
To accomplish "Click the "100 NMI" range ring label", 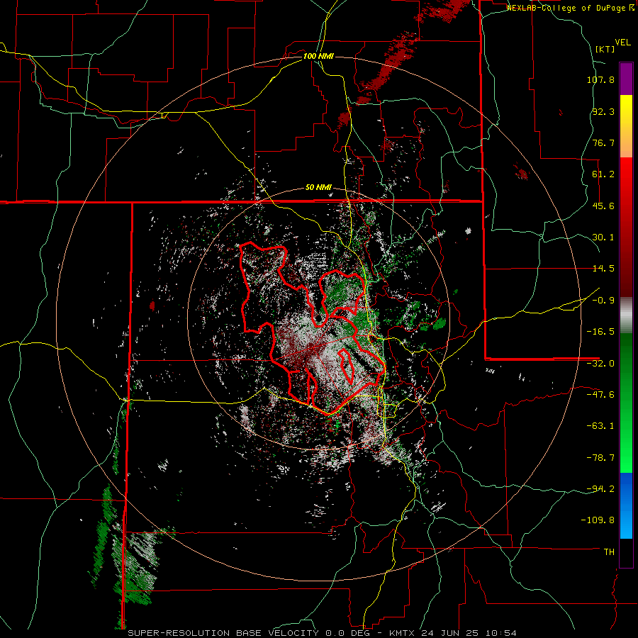I will pyautogui.click(x=318, y=56).
